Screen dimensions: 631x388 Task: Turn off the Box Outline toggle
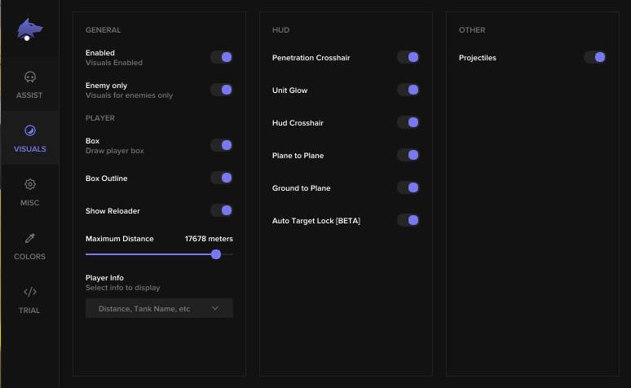[x=222, y=178]
